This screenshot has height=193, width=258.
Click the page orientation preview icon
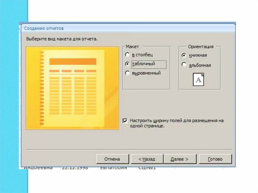pos(199,80)
